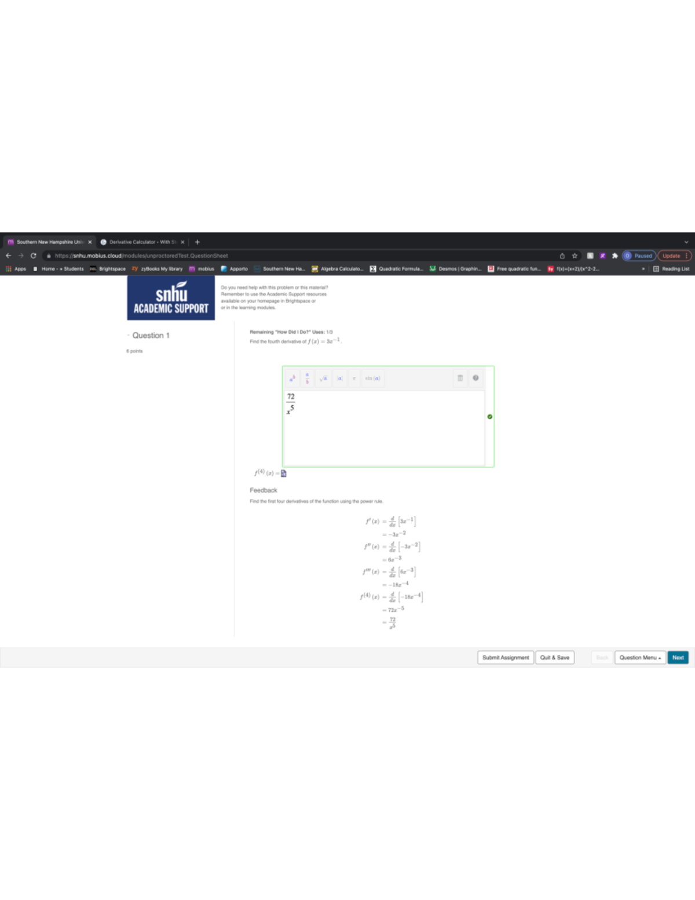Insert a fraction template in the editor

pyautogui.click(x=307, y=378)
